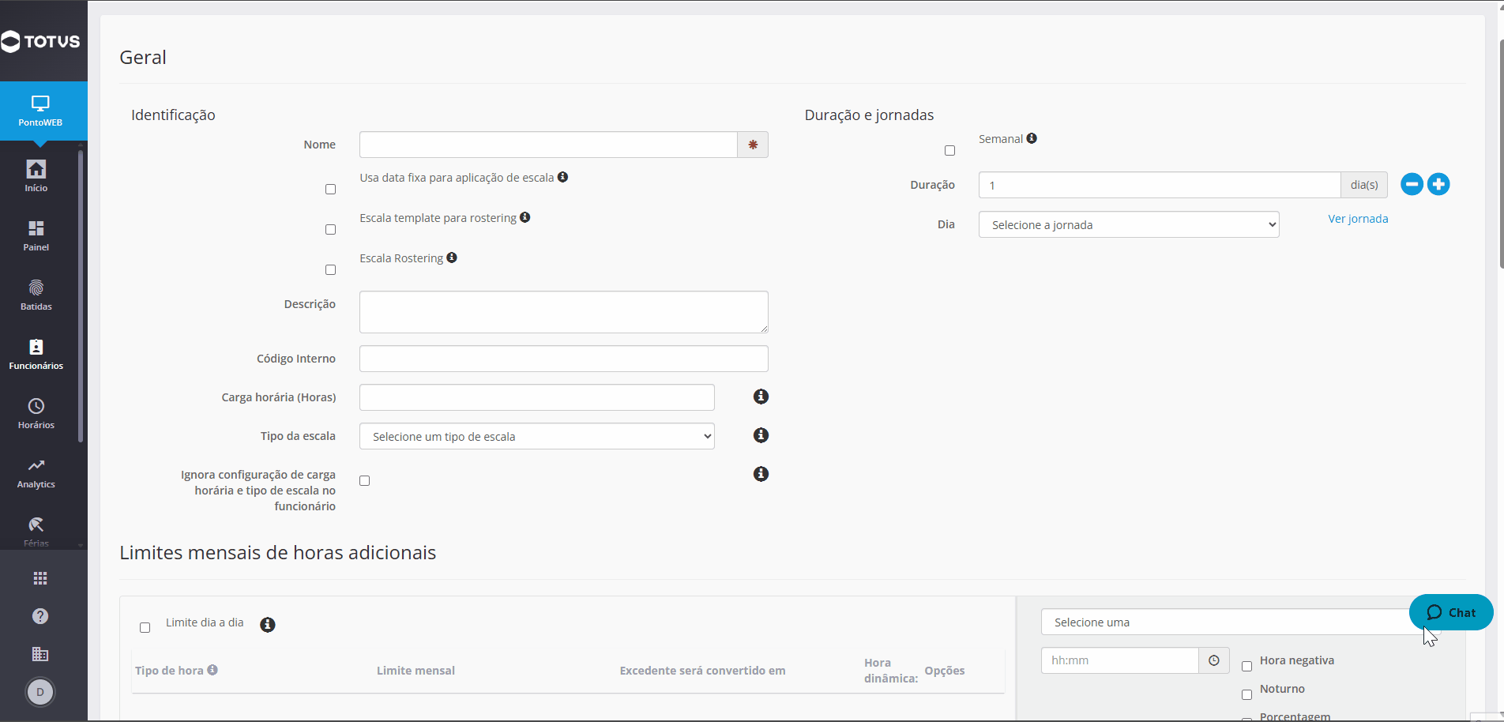The height and width of the screenshot is (722, 1504).
Task: Open Selecione a jornada dropdown
Action: point(1129,224)
